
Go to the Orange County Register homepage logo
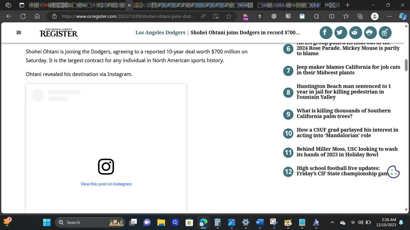[59, 33]
